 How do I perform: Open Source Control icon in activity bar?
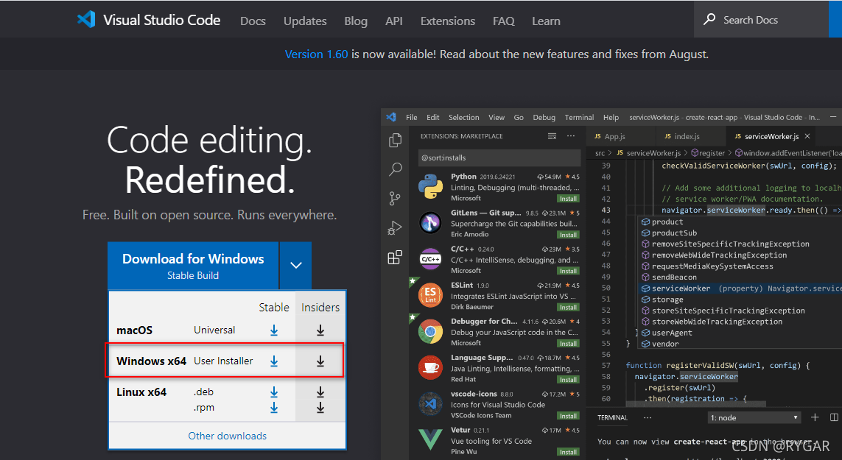(396, 199)
